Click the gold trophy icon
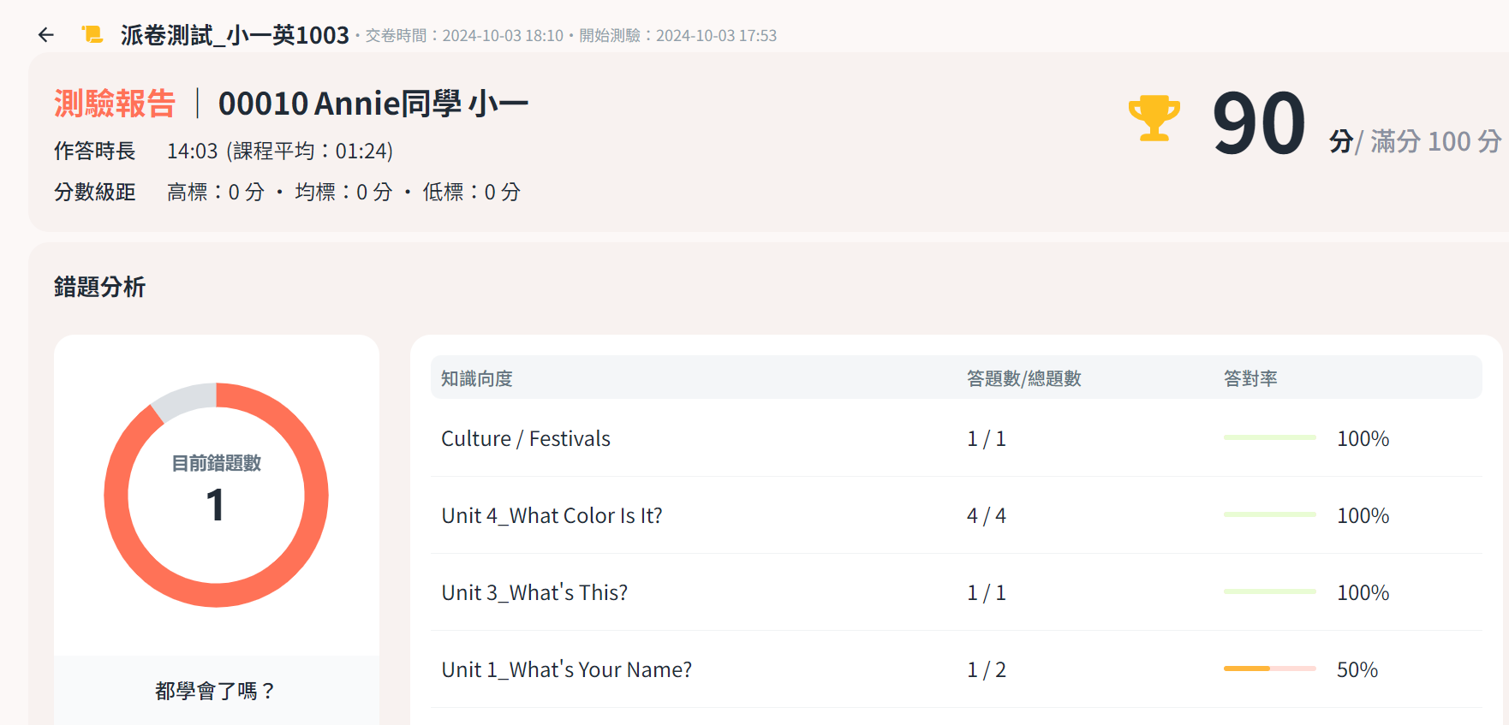 point(1154,118)
